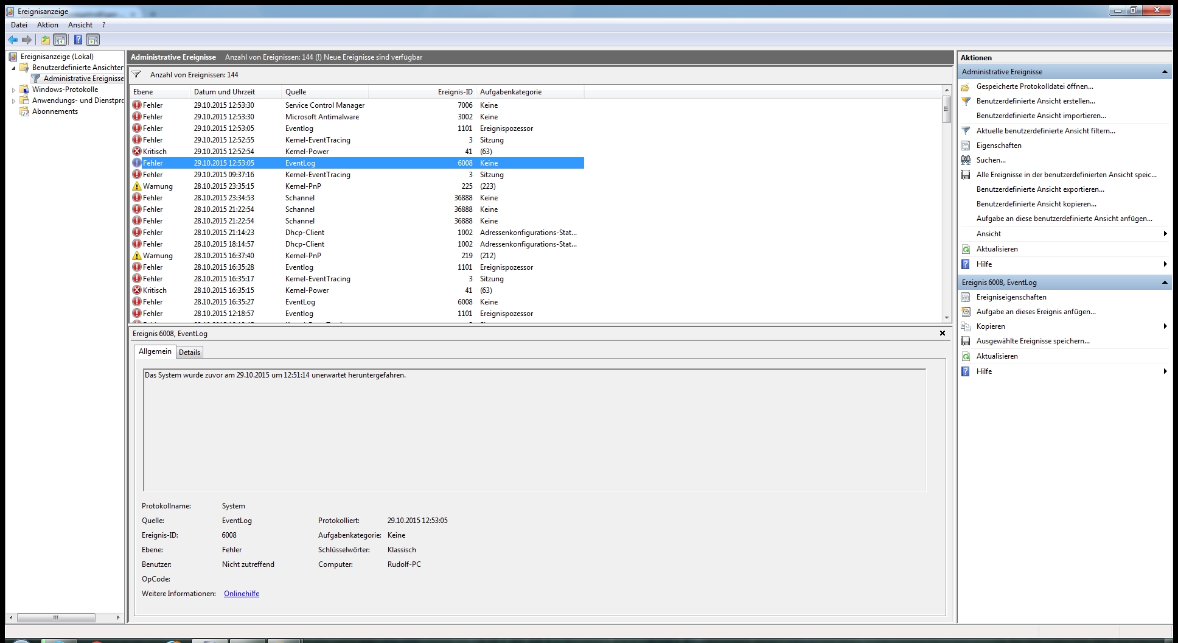Click the back arrow toolbar icon

pyautogui.click(x=13, y=40)
